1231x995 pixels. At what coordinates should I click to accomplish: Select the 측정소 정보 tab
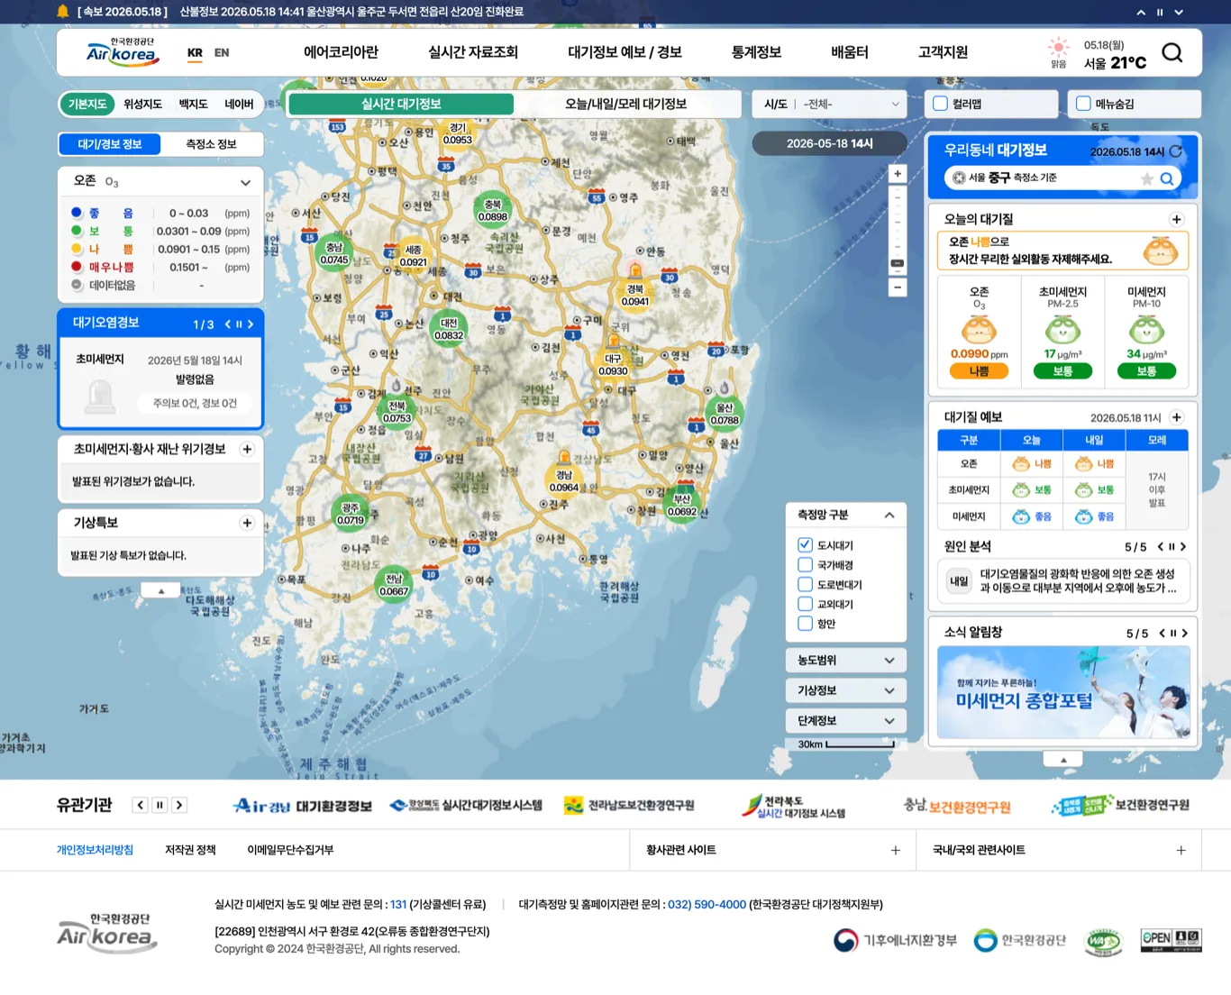[211, 144]
